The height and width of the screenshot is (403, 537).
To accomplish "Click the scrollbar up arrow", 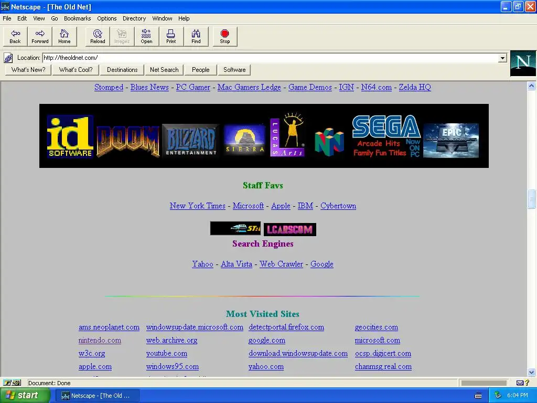I will point(531,86).
